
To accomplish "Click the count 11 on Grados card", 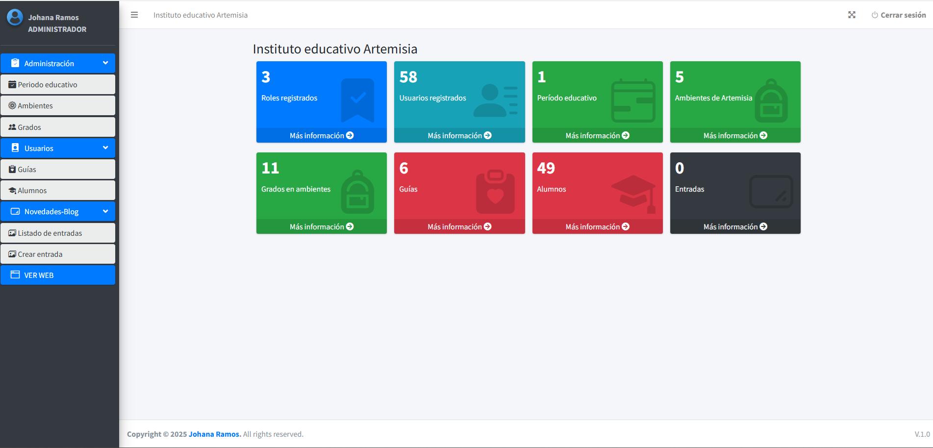I will click(270, 168).
